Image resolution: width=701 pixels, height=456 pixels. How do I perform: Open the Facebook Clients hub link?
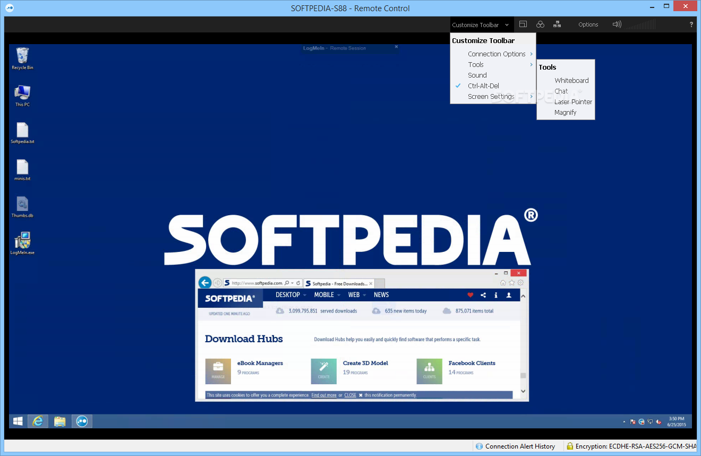(472, 363)
